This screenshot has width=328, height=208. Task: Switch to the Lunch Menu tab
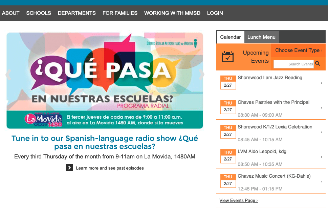coord(261,37)
